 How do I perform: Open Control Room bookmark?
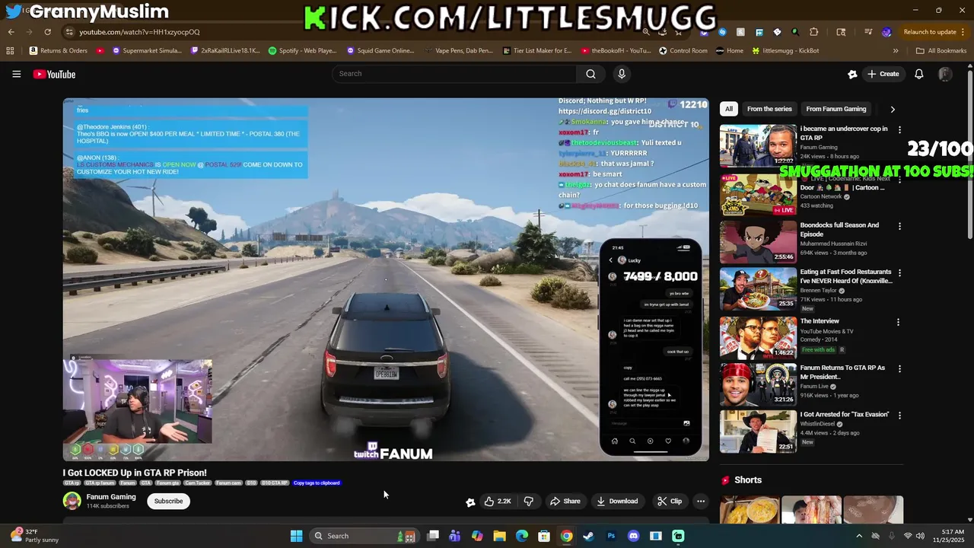point(683,51)
